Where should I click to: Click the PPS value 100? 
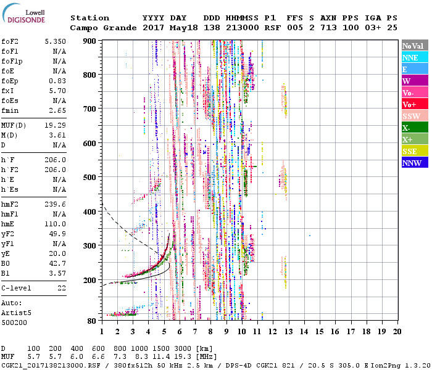point(351,28)
